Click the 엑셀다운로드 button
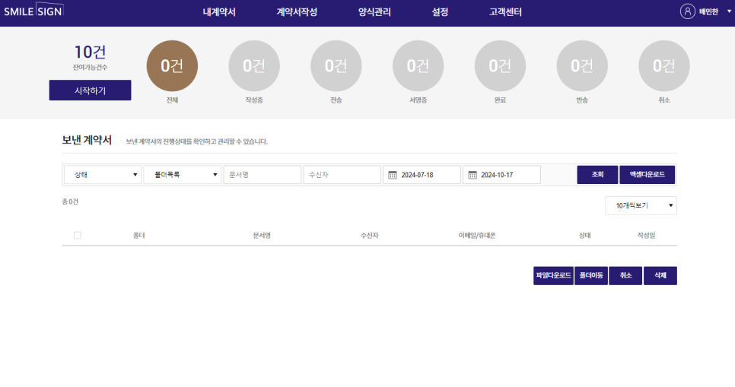This screenshot has width=735, height=387. (647, 175)
